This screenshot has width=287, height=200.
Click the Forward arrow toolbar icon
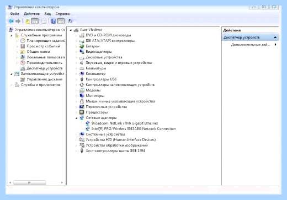(18, 21)
